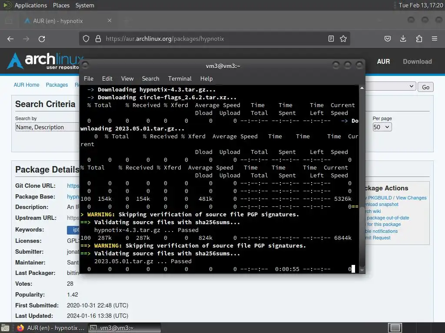Open Firefox hamburger application menu
This screenshot has width=445, height=333.
click(x=435, y=39)
